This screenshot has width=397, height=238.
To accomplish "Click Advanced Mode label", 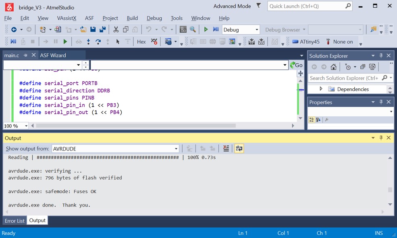I will coord(232,6).
